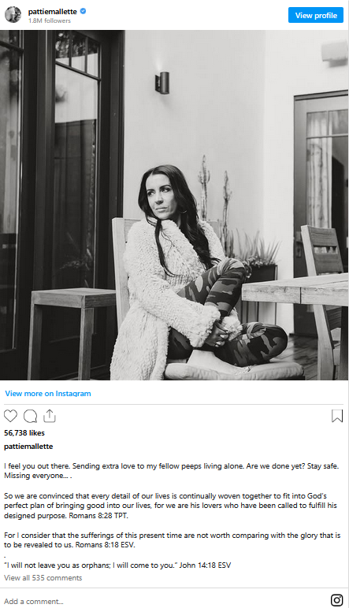Screen dimensions: 349x608
Task: Click the 1.8M followers text
Action: click(50, 20)
